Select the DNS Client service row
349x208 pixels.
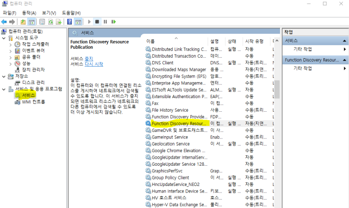209,63
